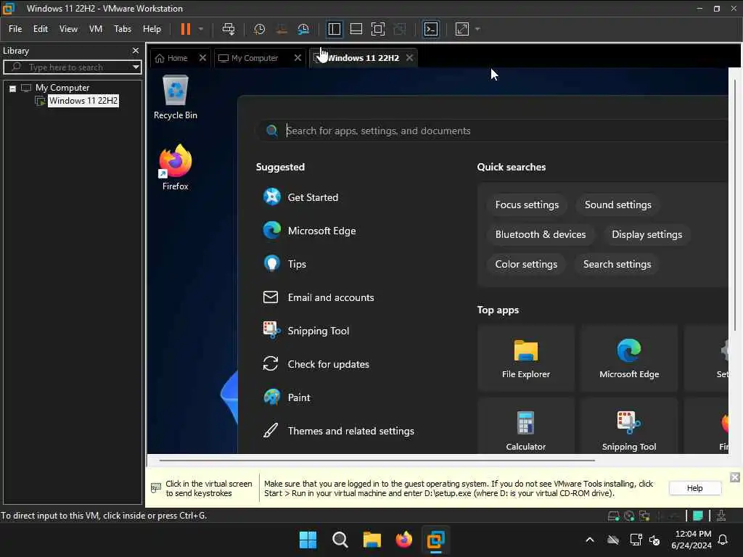Open Firefox from the taskbar
Image resolution: width=743 pixels, height=557 pixels.
(x=403, y=540)
